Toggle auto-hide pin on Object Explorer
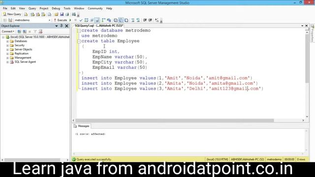Image resolution: width=315 pixels, height=177 pixels. click(62, 26)
